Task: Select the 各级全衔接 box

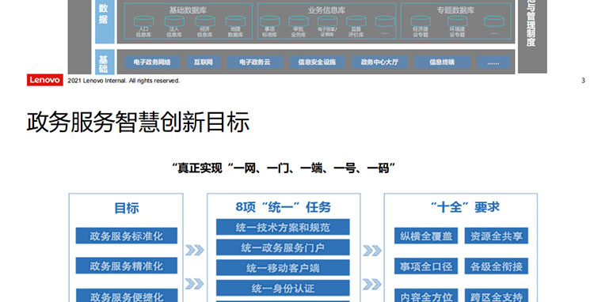Action: (497, 266)
